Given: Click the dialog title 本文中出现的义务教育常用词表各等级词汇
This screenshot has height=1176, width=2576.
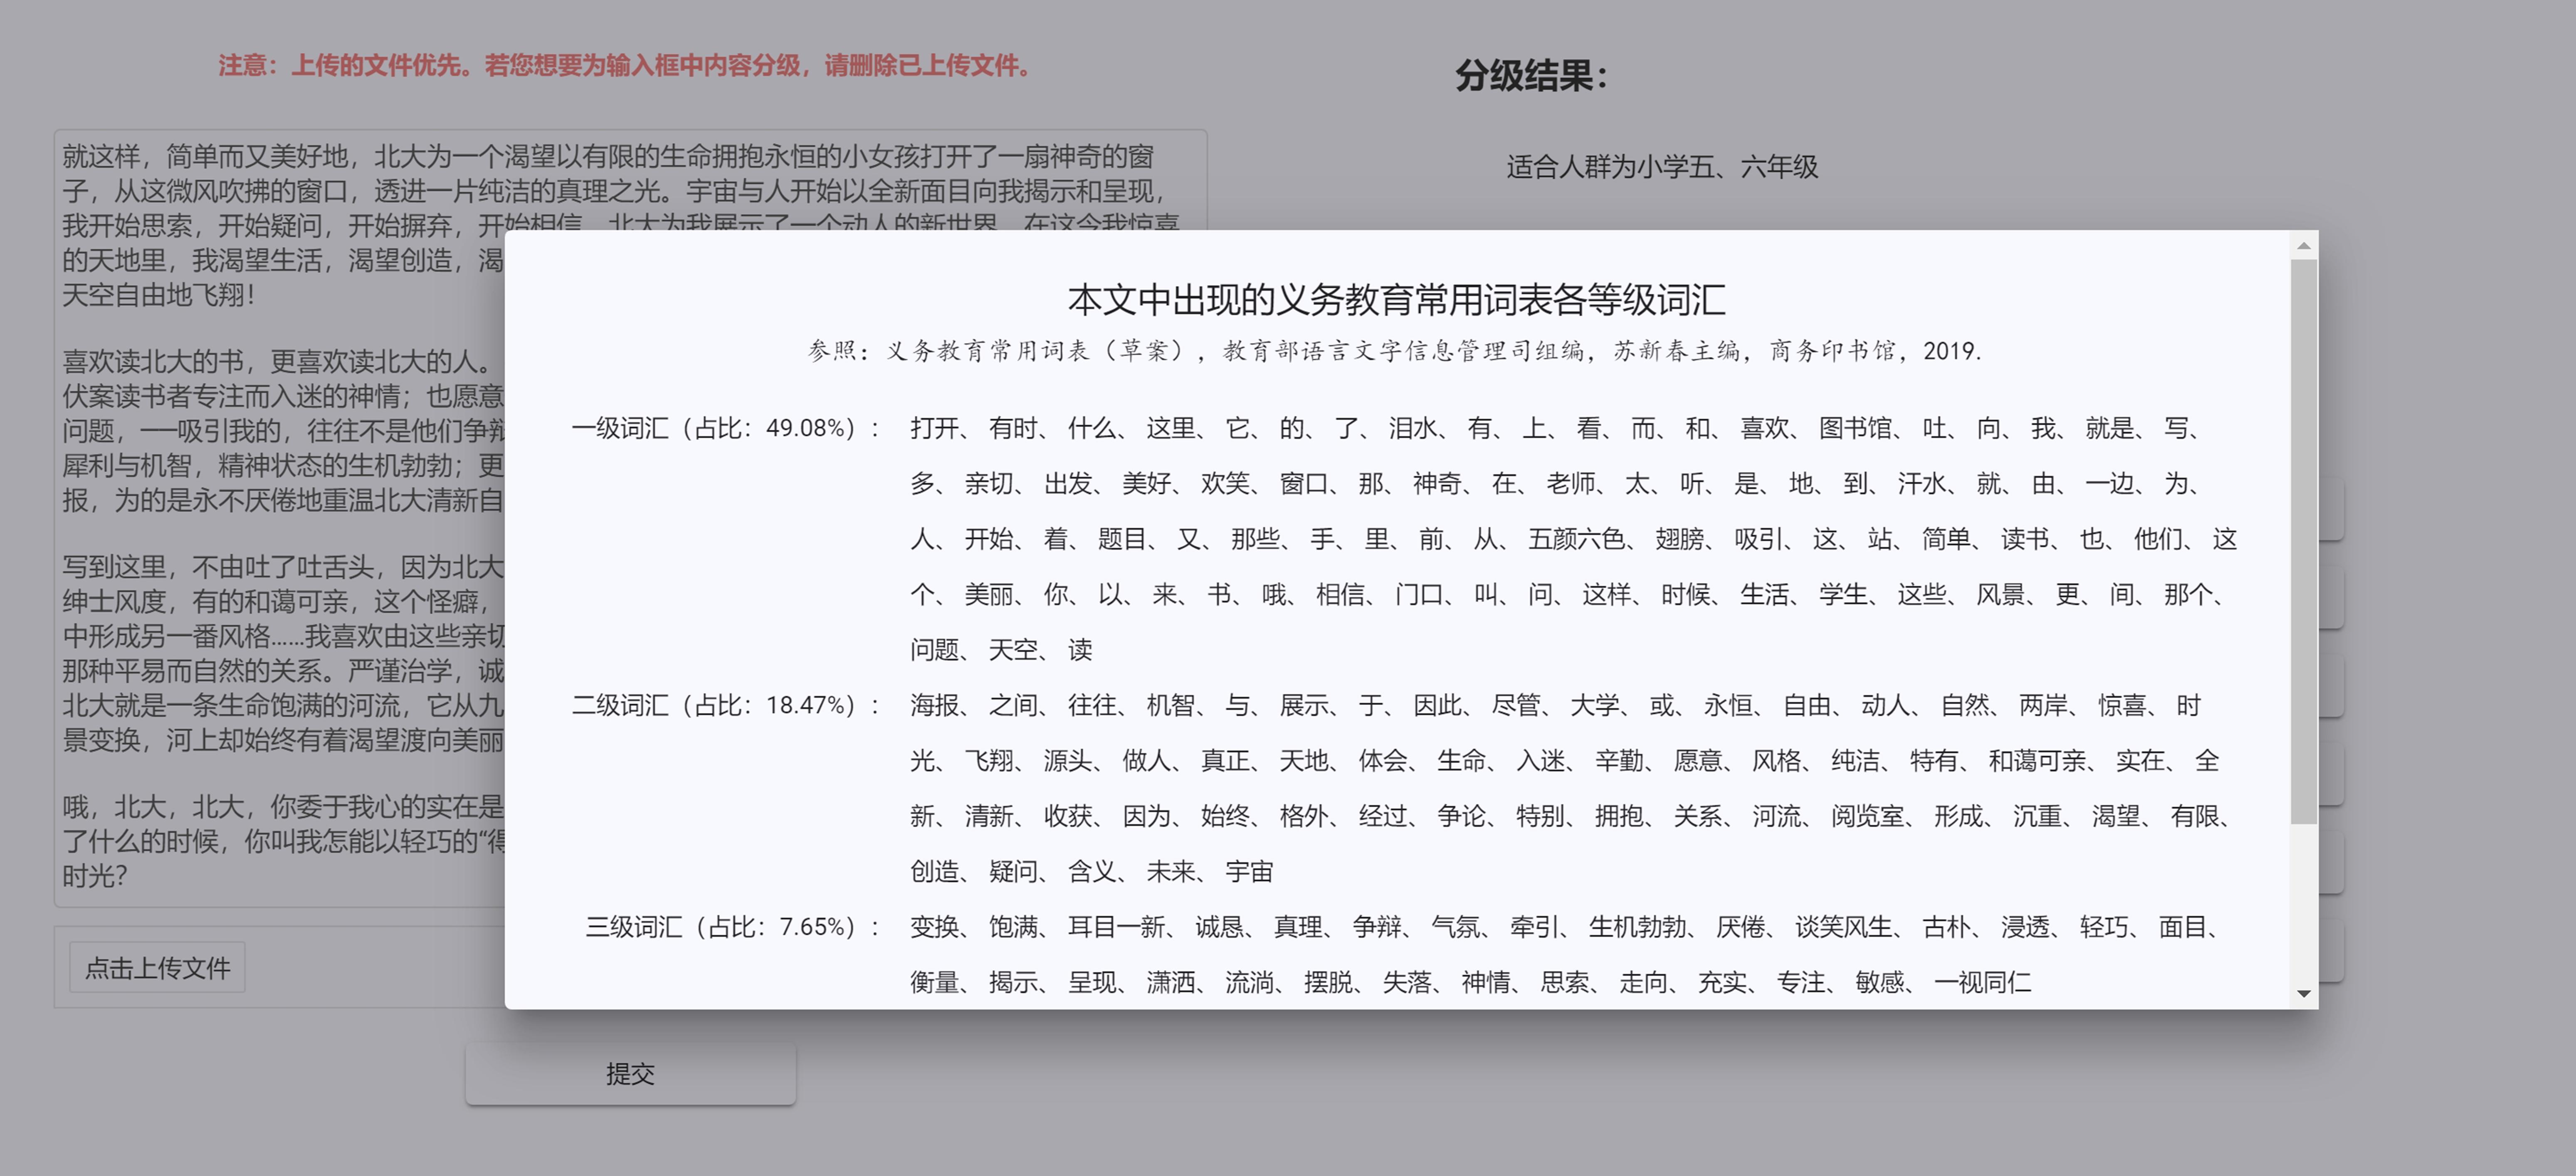Looking at the screenshot, I should pos(1396,299).
